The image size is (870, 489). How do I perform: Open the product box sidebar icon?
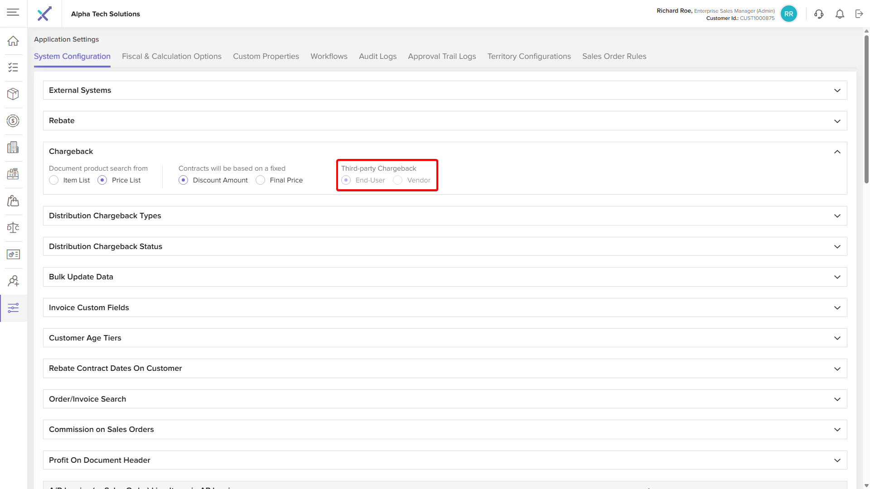tap(13, 94)
